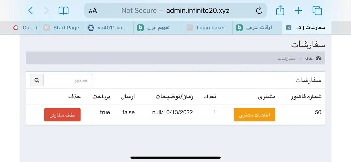Open the AA text size menu
The image size is (351, 162).
93,11
